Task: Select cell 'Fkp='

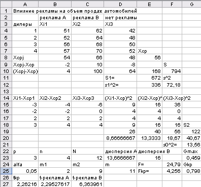Action: (149, 171)
